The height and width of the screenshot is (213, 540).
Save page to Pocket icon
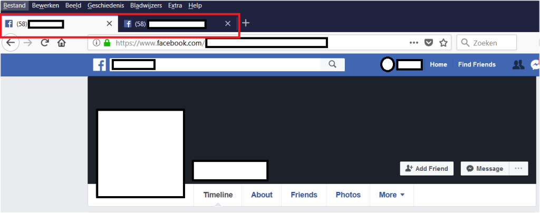(428, 43)
